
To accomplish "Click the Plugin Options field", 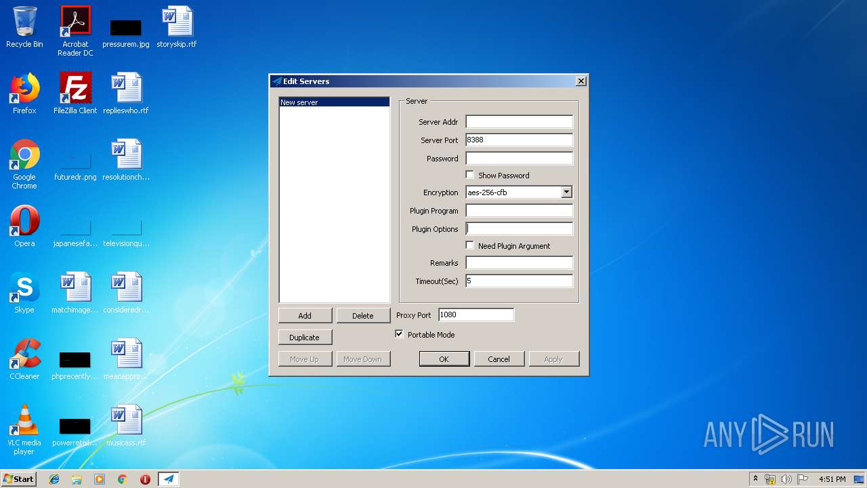I will pyautogui.click(x=519, y=229).
